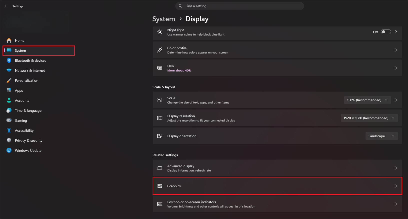Click the back arrow next to Settings
408x219 pixels.
(x=6, y=6)
